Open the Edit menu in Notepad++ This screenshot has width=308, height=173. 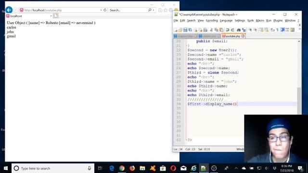click(x=182, y=21)
